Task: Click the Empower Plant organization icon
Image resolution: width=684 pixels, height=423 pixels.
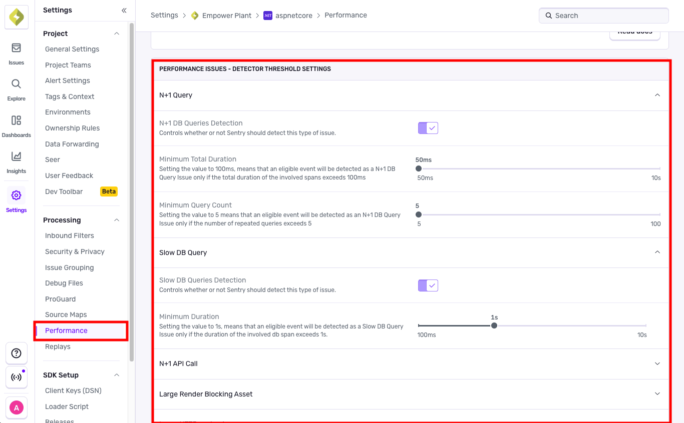Action: (195, 15)
